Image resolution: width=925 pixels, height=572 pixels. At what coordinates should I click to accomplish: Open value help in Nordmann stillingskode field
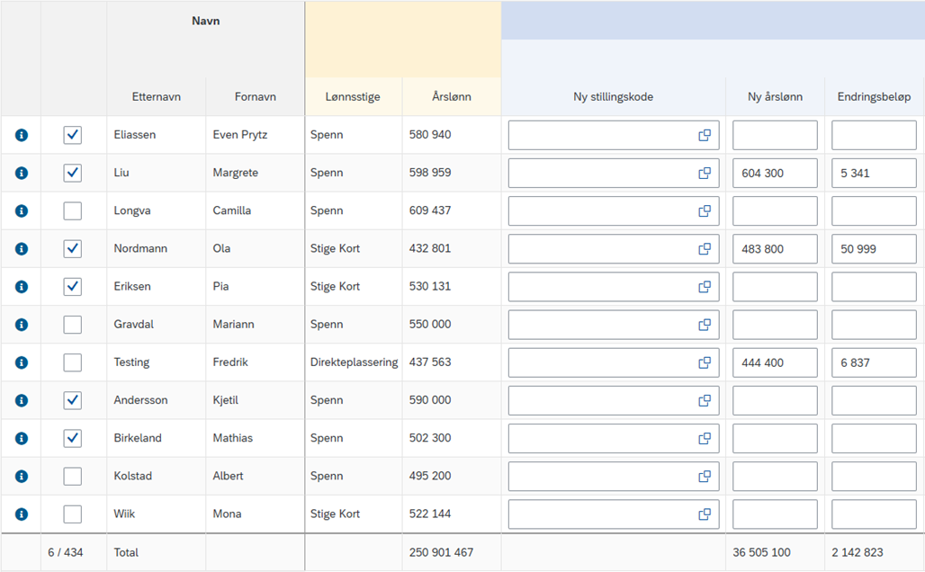pyautogui.click(x=705, y=249)
